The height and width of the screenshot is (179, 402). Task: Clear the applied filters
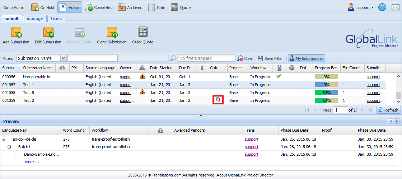click(246, 58)
